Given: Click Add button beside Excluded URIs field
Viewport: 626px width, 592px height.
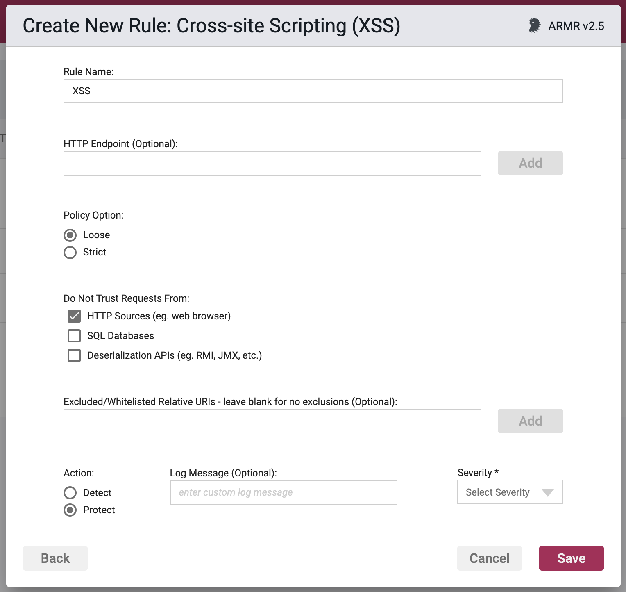Looking at the screenshot, I should coord(531,421).
